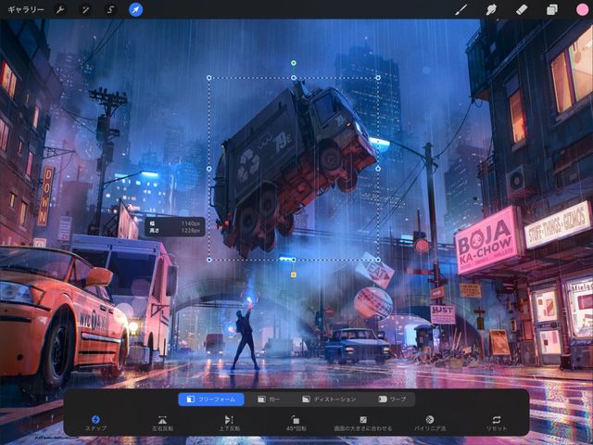Viewport: 593px width, 445px height.
Task: Click the bottom-left corner transform handle
Action: 209,260
